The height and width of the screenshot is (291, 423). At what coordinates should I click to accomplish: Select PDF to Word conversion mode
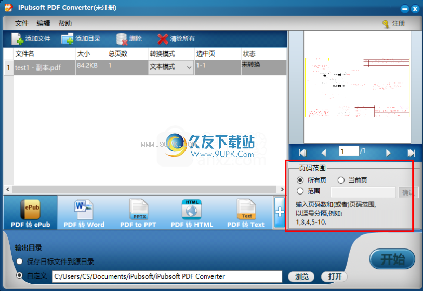(x=84, y=213)
